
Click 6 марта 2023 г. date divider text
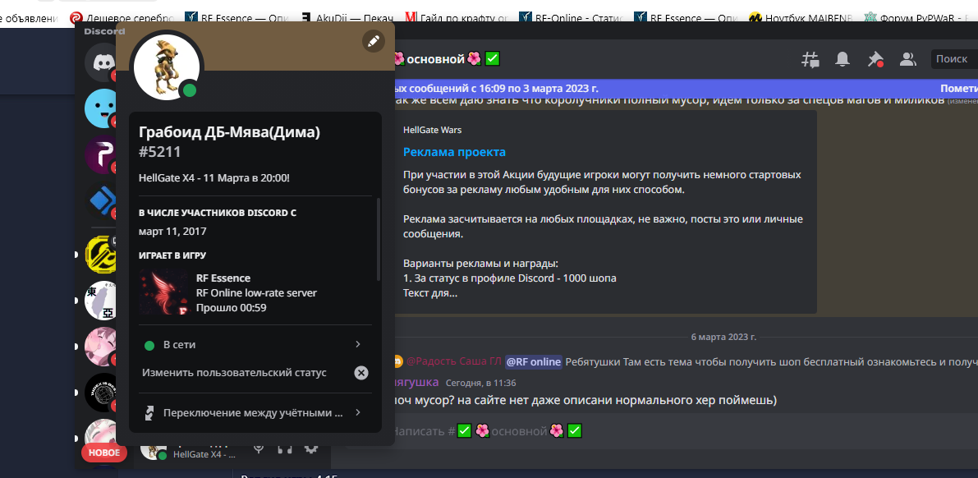coord(723,337)
